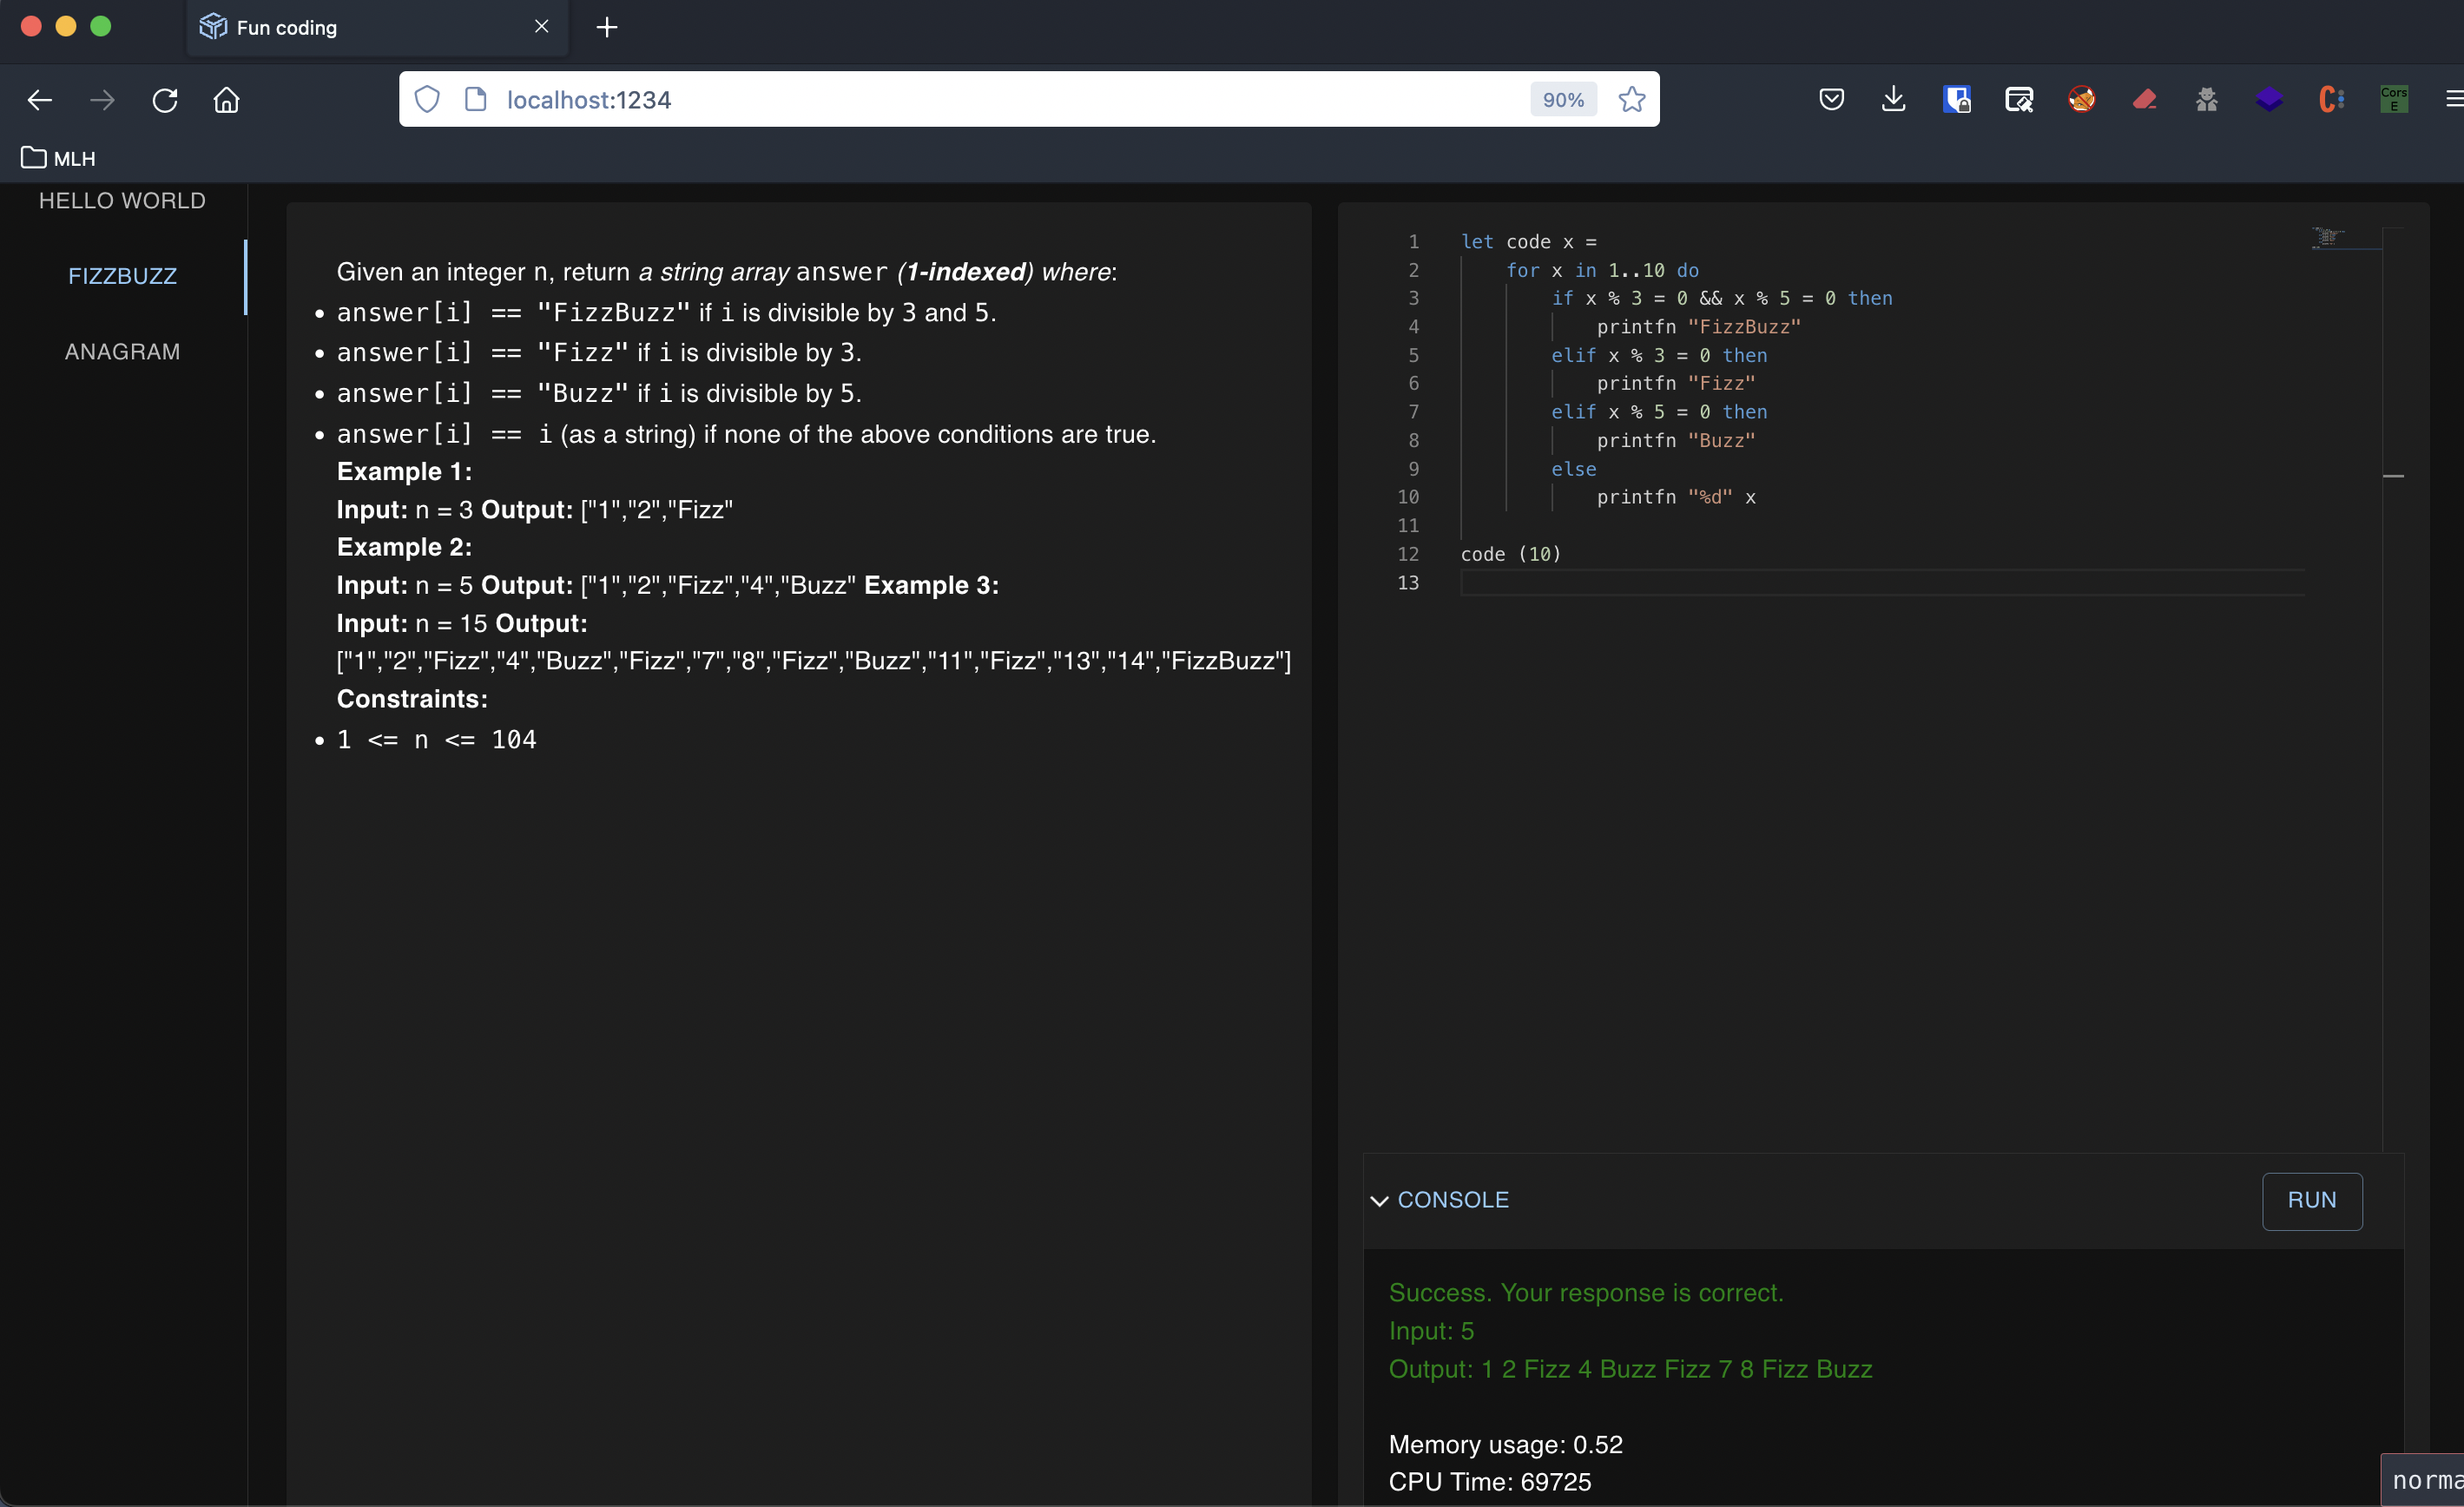Screen dimensions: 2464x1507
Task: Go back with the left arrow
Action: (x=40, y=100)
